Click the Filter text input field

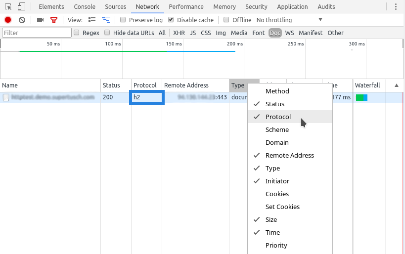click(x=37, y=33)
